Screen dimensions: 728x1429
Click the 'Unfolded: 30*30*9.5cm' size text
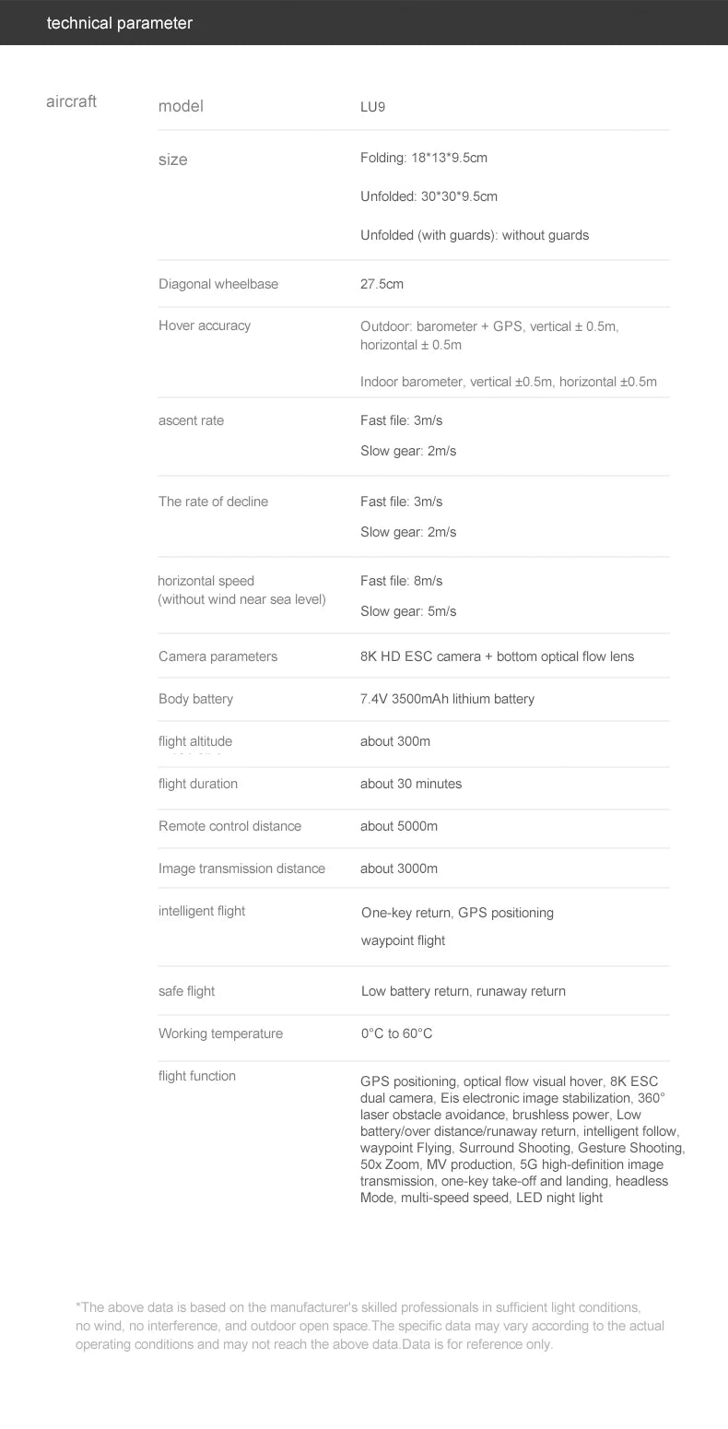[429, 196]
